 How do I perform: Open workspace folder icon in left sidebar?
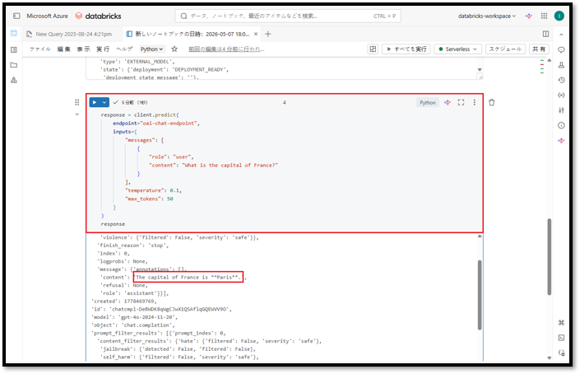[x=14, y=65]
